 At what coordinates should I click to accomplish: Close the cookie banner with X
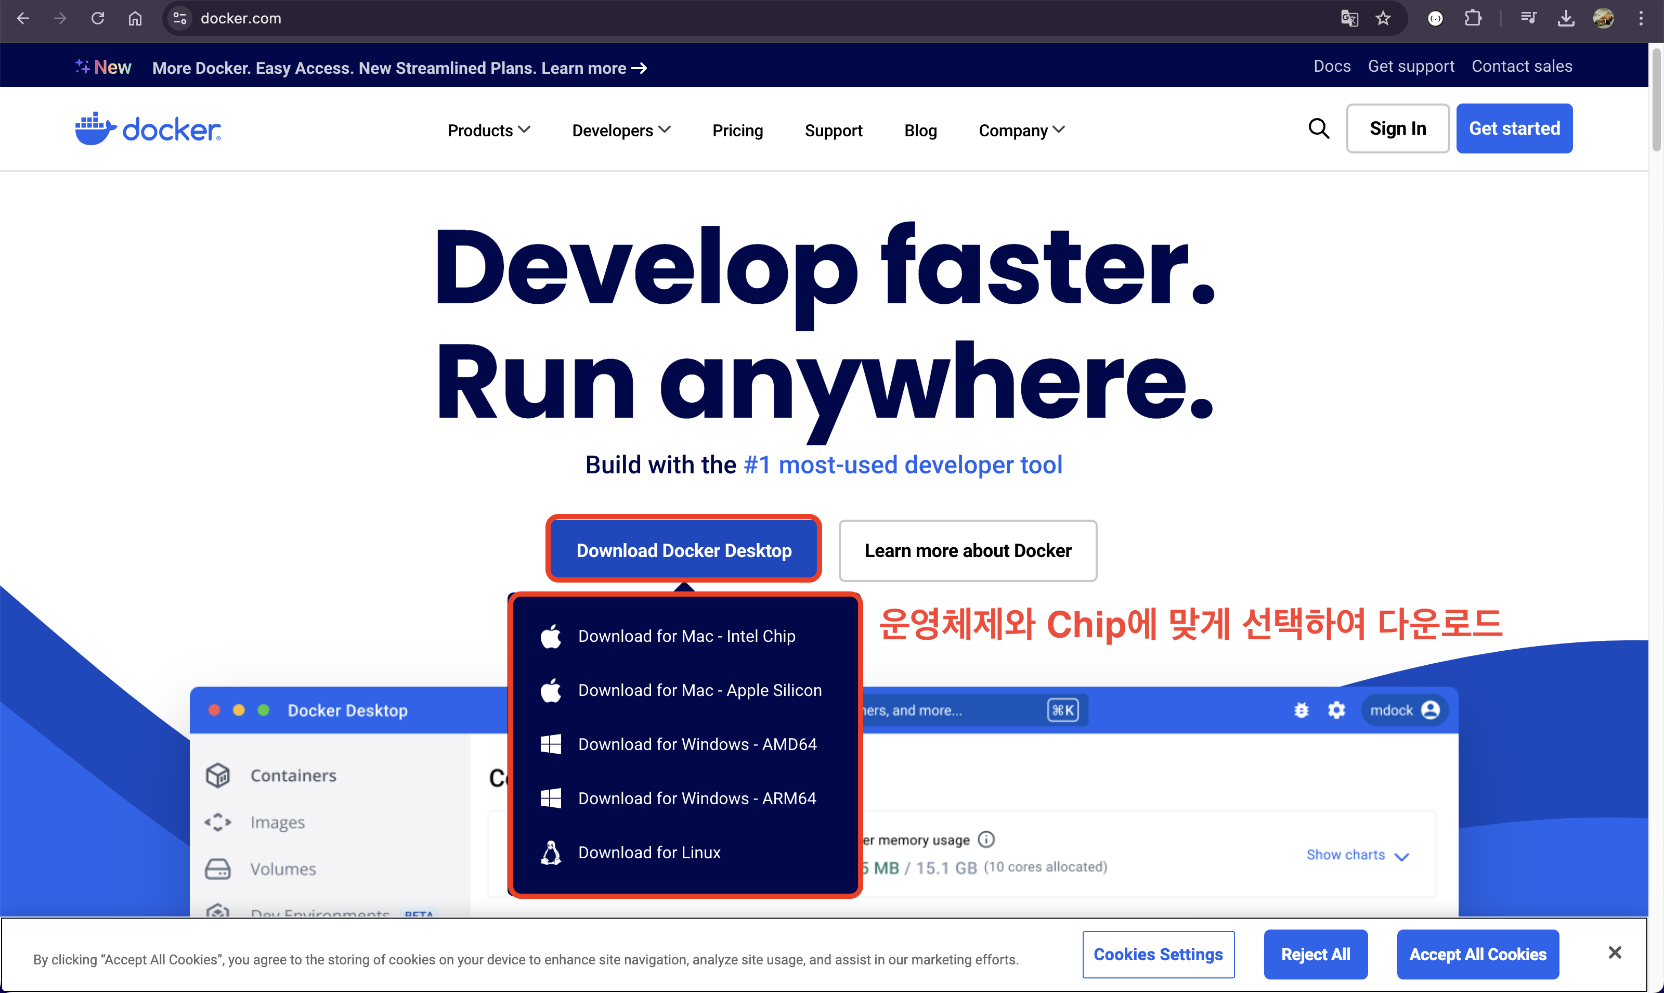[x=1615, y=952]
